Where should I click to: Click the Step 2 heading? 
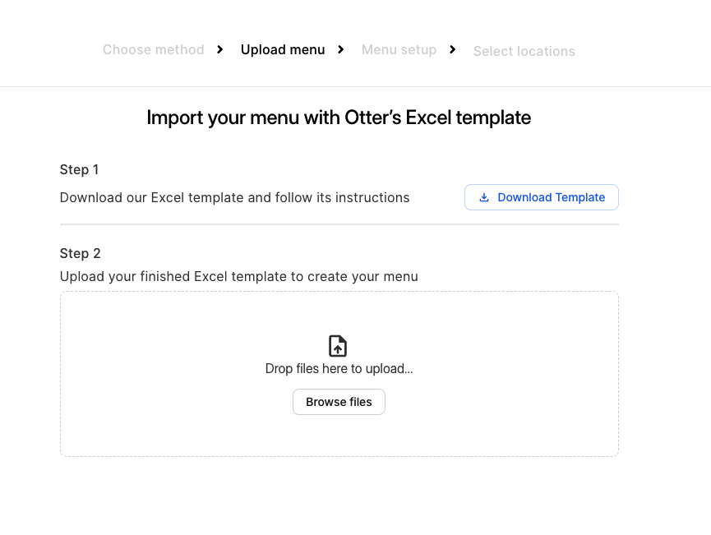(80, 253)
